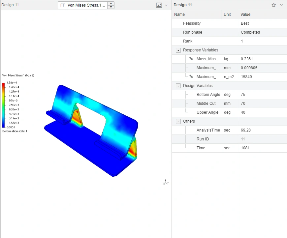
Task: Click the Upper Angle value 40
Action: point(243,112)
